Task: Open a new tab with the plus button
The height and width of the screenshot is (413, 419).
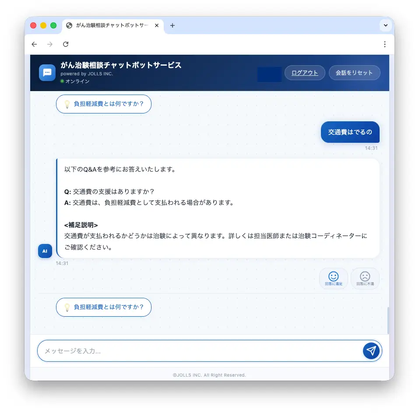Action: click(173, 25)
